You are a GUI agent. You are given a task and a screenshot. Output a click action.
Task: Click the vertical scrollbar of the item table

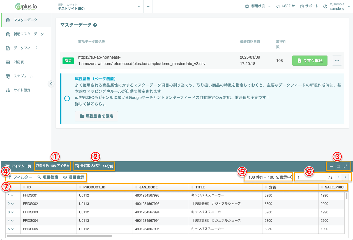[x=347, y=196]
